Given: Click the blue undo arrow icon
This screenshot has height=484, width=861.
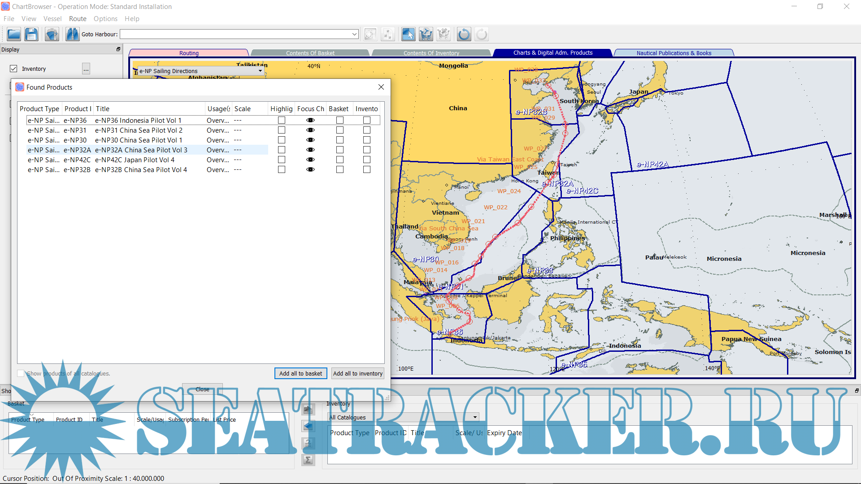Looking at the screenshot, I should coord(464,34).
